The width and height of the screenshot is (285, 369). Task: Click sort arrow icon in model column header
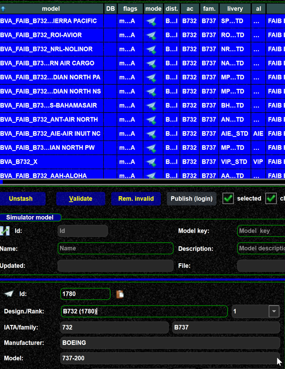pyautogui.click(x=3, y=9)
